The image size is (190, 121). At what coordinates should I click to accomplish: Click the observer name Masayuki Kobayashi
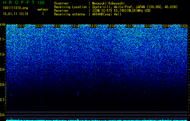click(108, 3)
